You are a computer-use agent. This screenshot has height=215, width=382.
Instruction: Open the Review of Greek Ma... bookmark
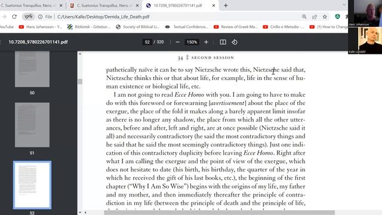coord(236,27)
